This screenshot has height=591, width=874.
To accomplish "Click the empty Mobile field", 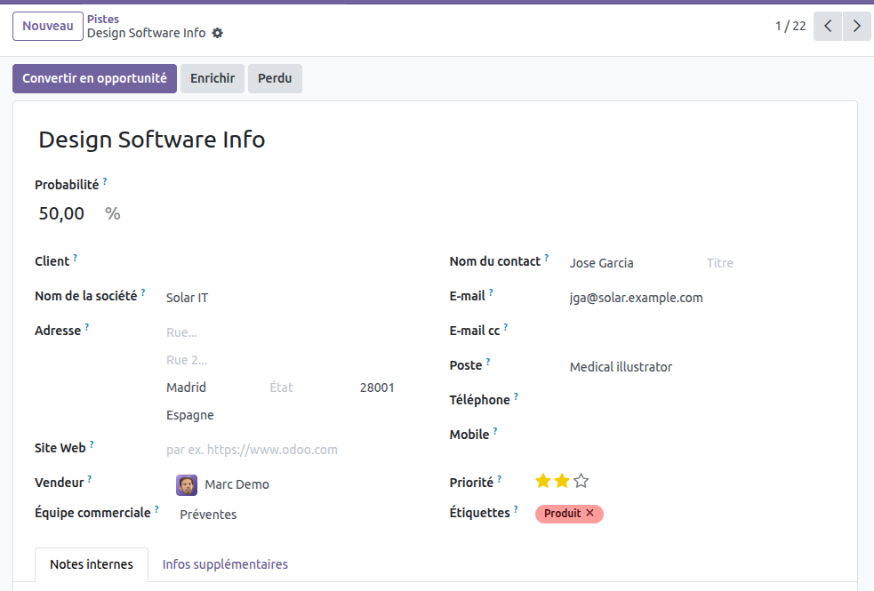I will pos(702,436).
